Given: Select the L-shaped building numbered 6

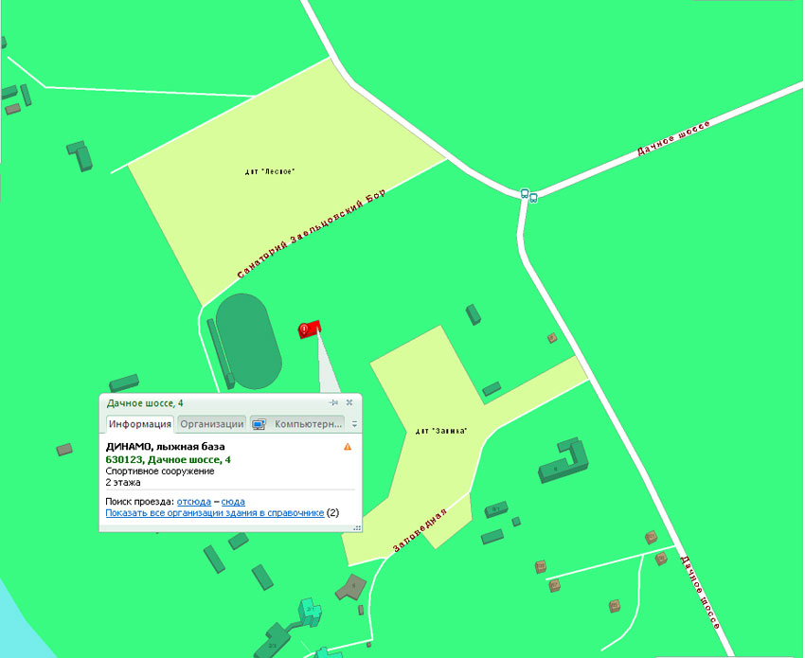Looking at the screenshot, I should tap(563, 460).
